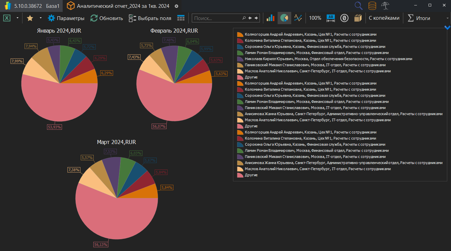Select the bar chart view icon

coord(270,18)
